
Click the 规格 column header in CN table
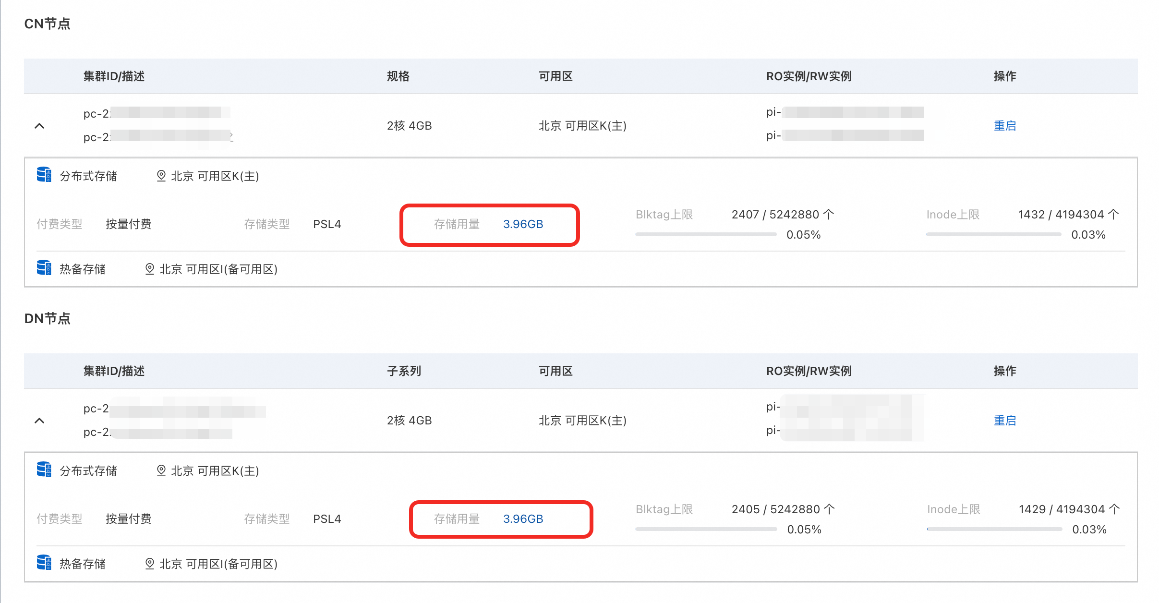pos(398,76)
